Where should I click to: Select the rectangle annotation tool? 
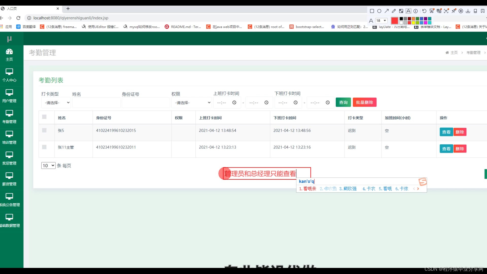pyautogui.click(x=372, y=11)
